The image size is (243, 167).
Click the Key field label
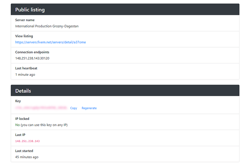tap(18, 101)
